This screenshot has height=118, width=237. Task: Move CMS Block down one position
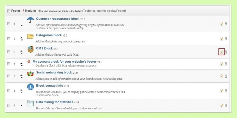click(x=22, y=53)
